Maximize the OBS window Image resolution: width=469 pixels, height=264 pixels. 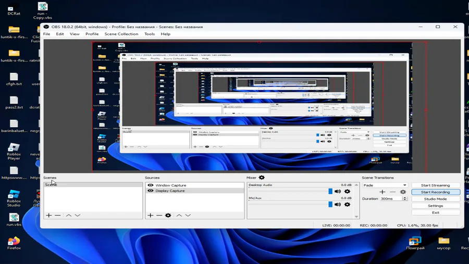point(438,27)
